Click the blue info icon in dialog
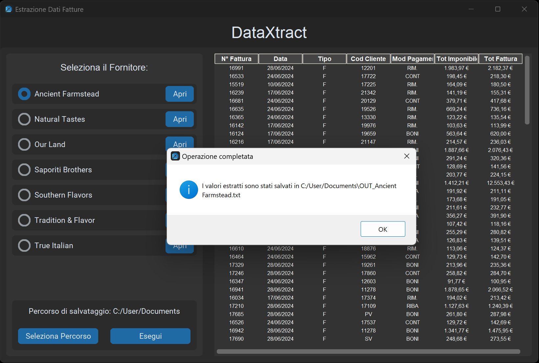This screenshot has width=539, height=363. (189, 190)
